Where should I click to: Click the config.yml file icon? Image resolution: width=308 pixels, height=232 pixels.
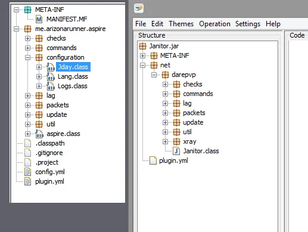click(x=27, y=172)
